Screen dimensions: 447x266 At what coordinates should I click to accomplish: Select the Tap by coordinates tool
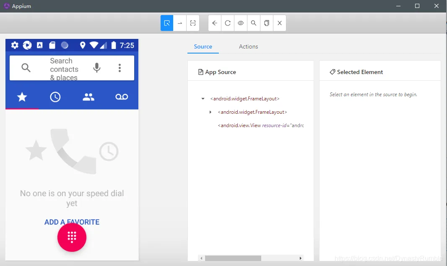193,23
